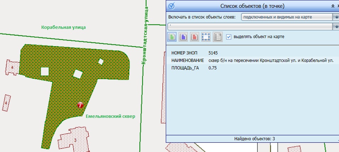Click the blue document icon in toolbar
Viewport: 339px width, 152px height.
tap(183, 37)
